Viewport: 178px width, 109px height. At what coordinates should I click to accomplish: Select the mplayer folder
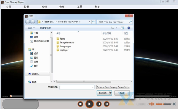62,50
